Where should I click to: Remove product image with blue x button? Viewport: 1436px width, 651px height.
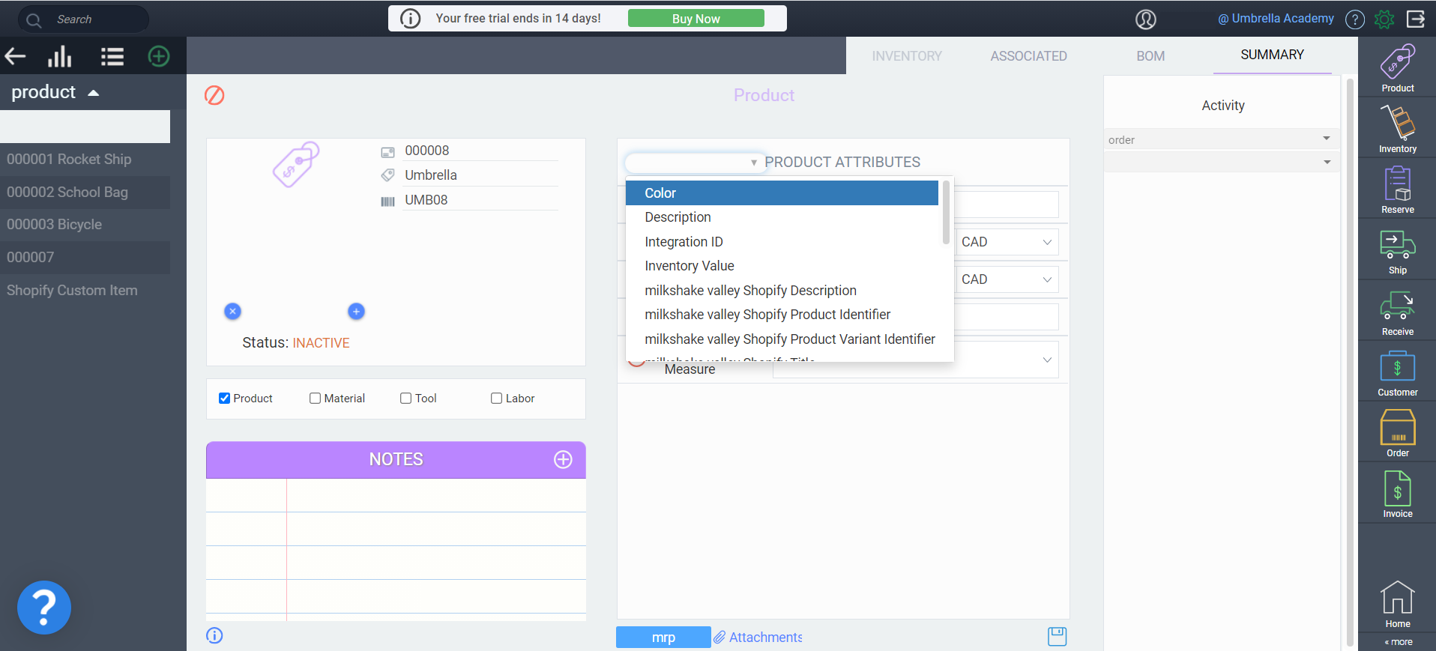tap(233, 311)
